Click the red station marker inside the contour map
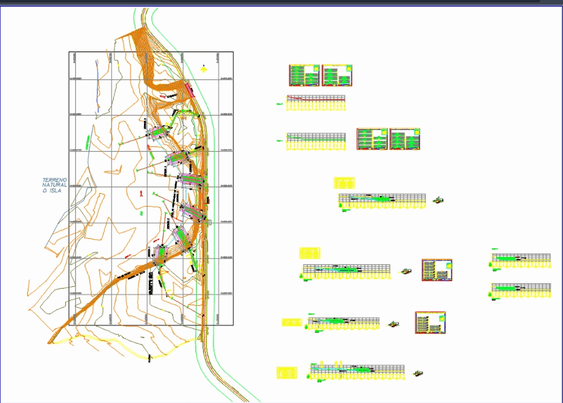563x403 pixels. [x=140, y=193]
